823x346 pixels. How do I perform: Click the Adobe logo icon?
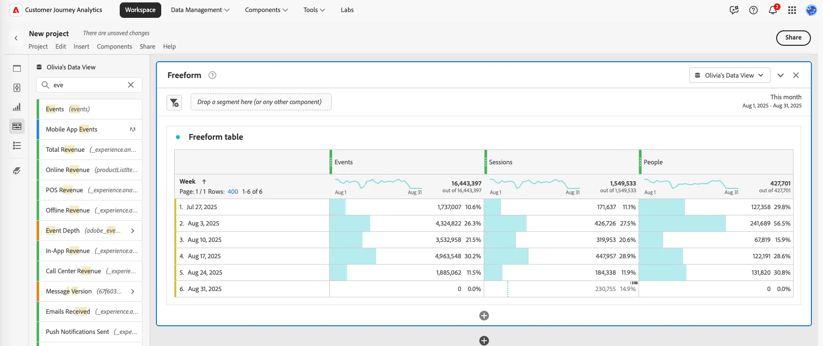(x=16, y=10)
